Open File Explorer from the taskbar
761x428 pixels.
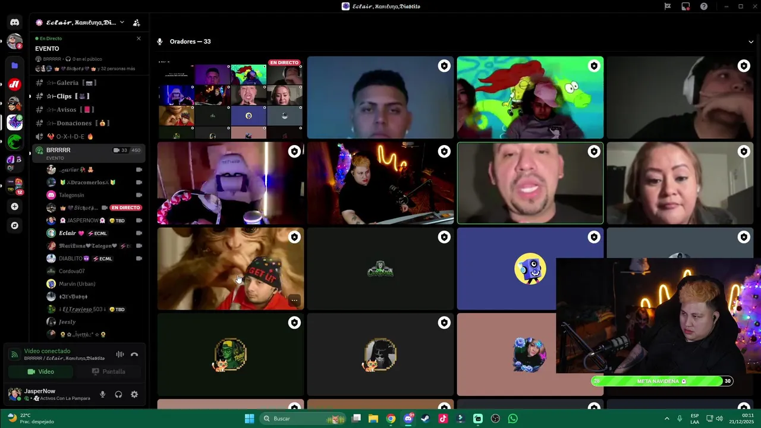(x=373, y=418)
